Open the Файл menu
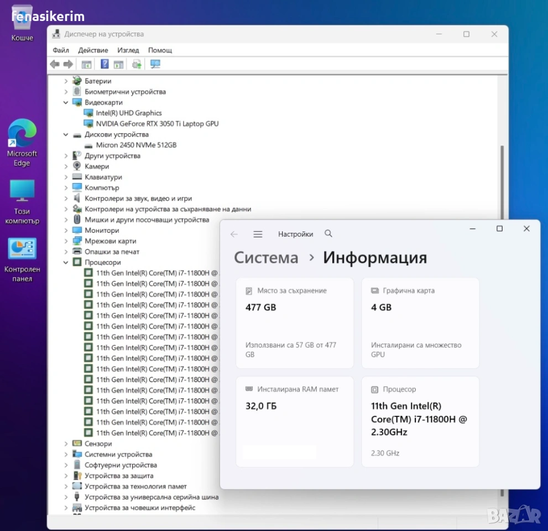This screenshot has height=531, width=548. pos(61,50)
